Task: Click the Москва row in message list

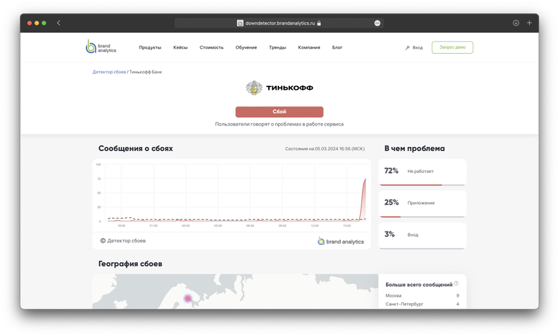Action: point(422,295)
